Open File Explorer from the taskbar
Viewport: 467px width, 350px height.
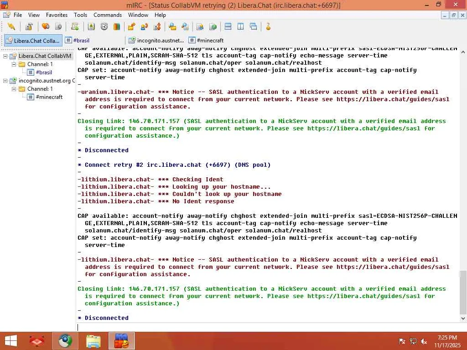pyautogui.click(x=93, y=341)
